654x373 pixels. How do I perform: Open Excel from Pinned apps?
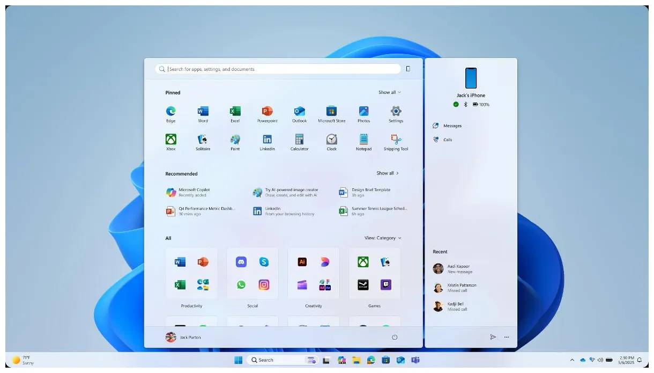[235, 111]
